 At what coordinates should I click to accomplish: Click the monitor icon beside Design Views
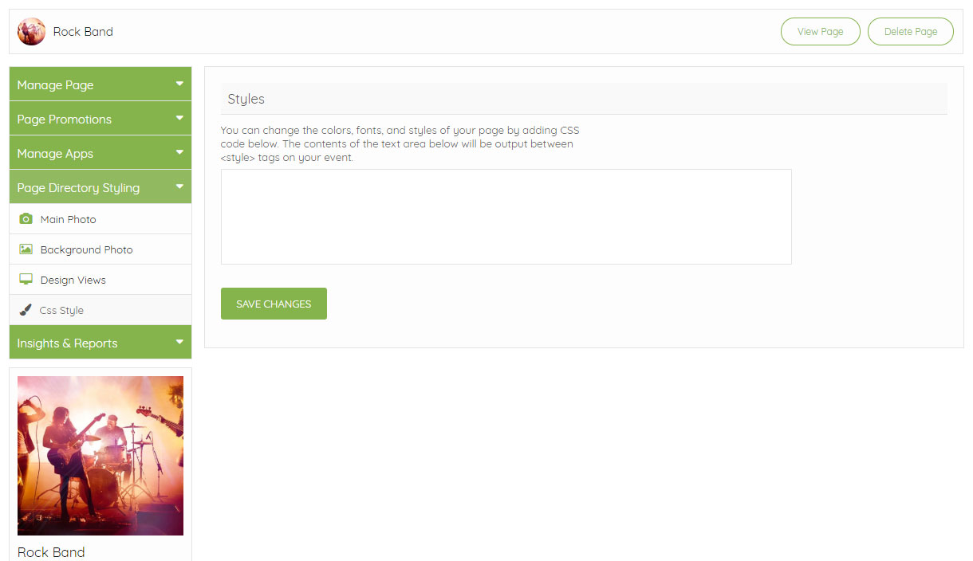pyautogui.click(x=26, y=280)
